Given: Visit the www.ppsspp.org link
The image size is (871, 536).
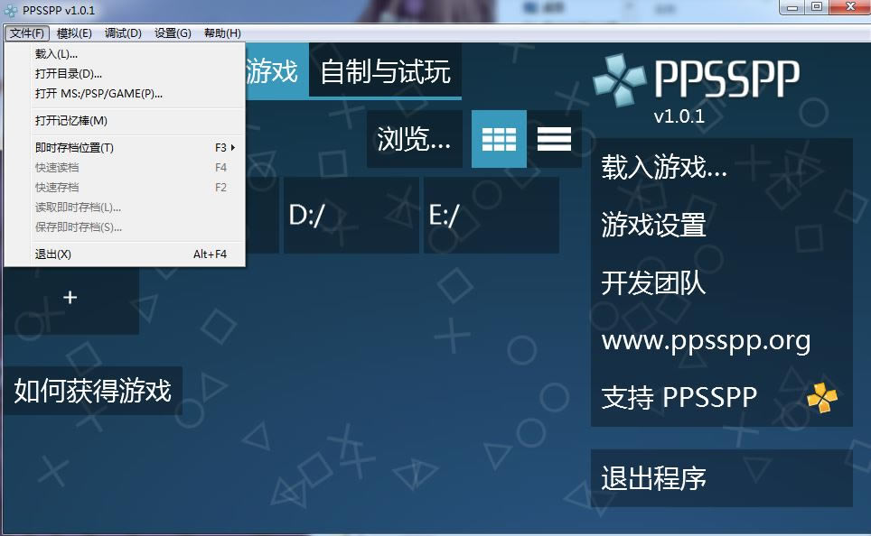Looking at the screenshot, I should coord(706,341).
